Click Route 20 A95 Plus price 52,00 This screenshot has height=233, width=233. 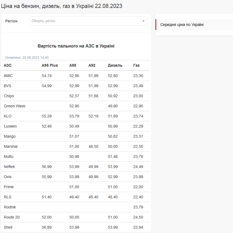pos(47,217)
